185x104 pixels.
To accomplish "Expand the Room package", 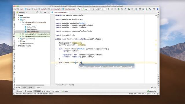I will 23,25.
